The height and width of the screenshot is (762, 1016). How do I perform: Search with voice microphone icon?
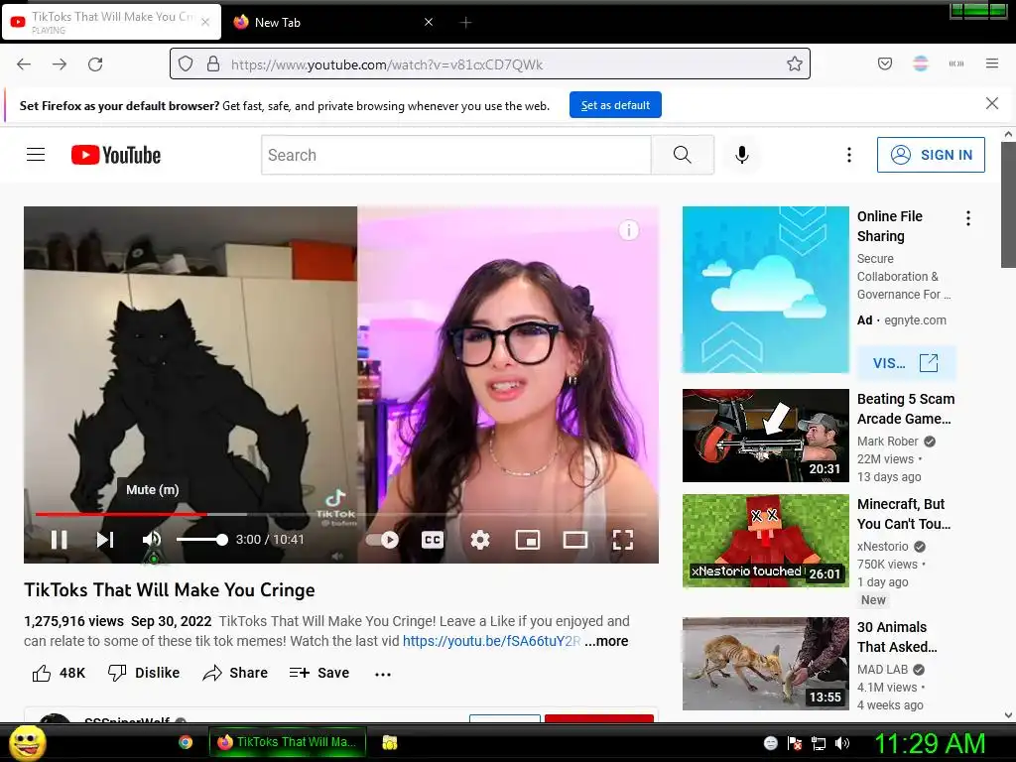(742, 154)
